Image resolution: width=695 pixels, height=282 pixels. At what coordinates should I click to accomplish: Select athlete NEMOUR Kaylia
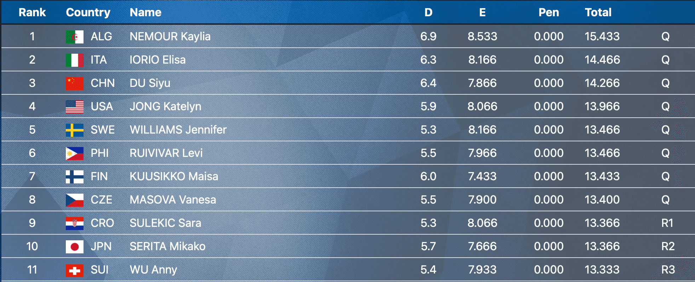pos(170,36)
